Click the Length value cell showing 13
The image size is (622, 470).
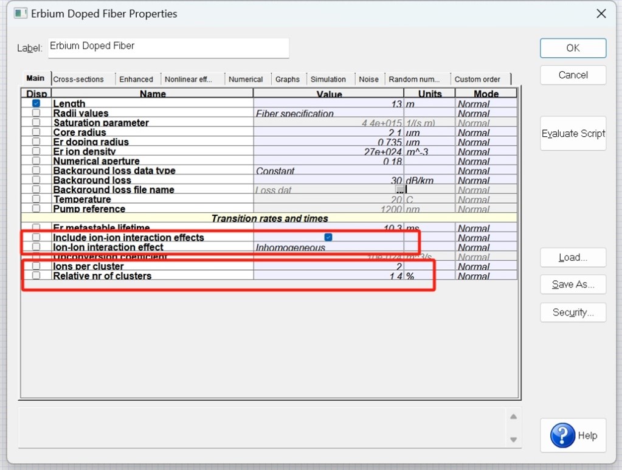[x=328, y=104]
